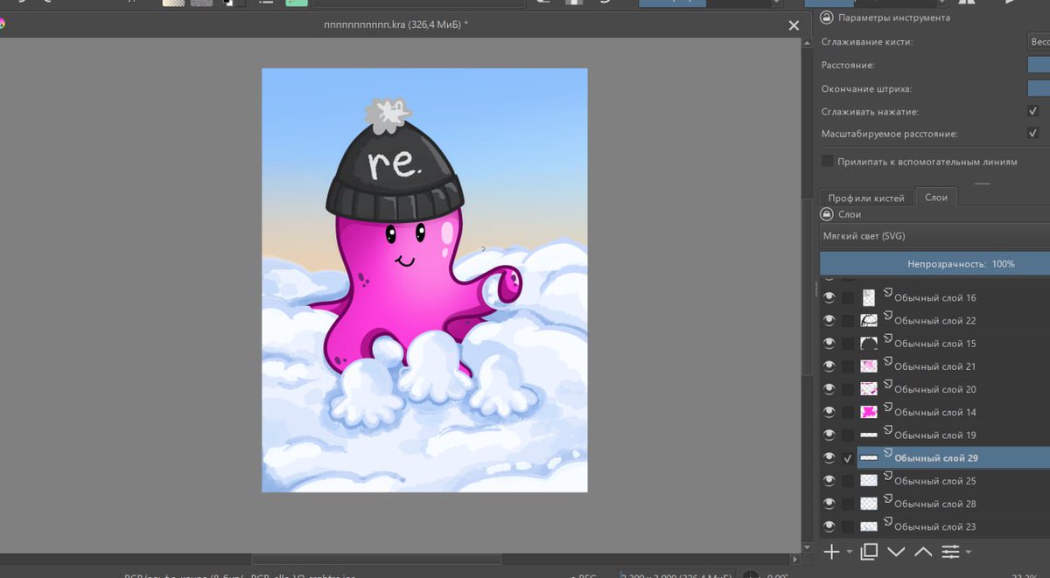Toggle eye icon of Обычный слой 19

(x=829, y=435)
